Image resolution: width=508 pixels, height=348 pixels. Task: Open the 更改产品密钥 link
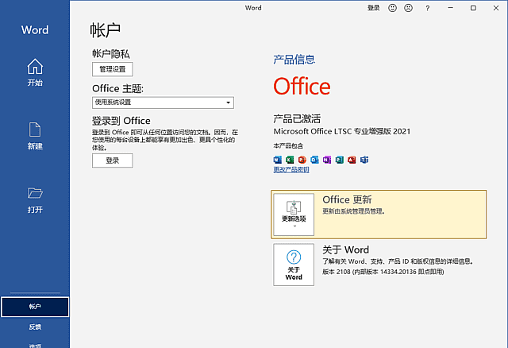pos(291,169)
